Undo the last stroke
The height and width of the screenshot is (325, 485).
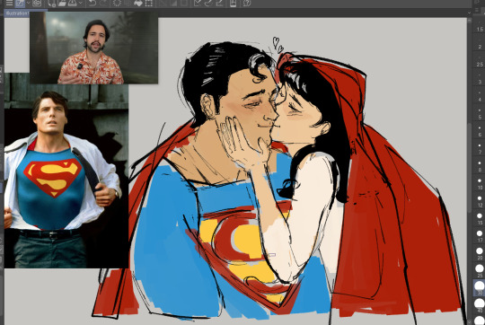click(x=93, y=3)
